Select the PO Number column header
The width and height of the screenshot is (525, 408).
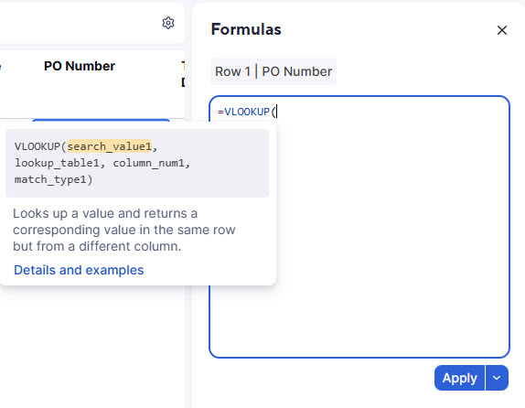click(80, 66)
